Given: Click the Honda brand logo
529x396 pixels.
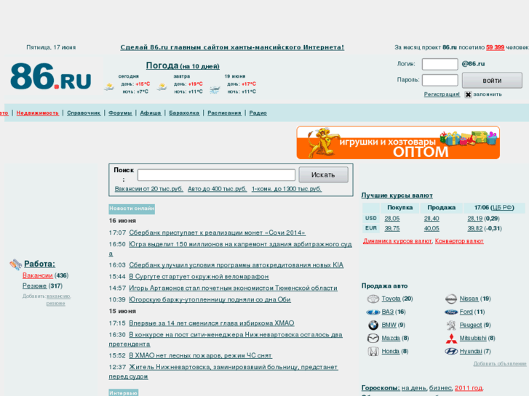Looking at the screenshot, I should coord(373,352).
